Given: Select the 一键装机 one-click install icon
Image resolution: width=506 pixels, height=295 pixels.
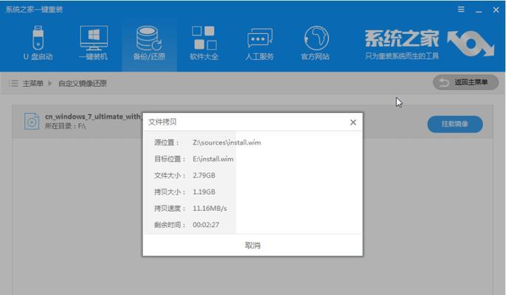Looking at the screenshot, I should pyautogui.click(x=94, y=43).
